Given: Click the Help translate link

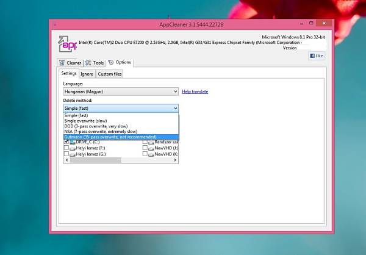Looking at the screenshot, I should 195,92.
